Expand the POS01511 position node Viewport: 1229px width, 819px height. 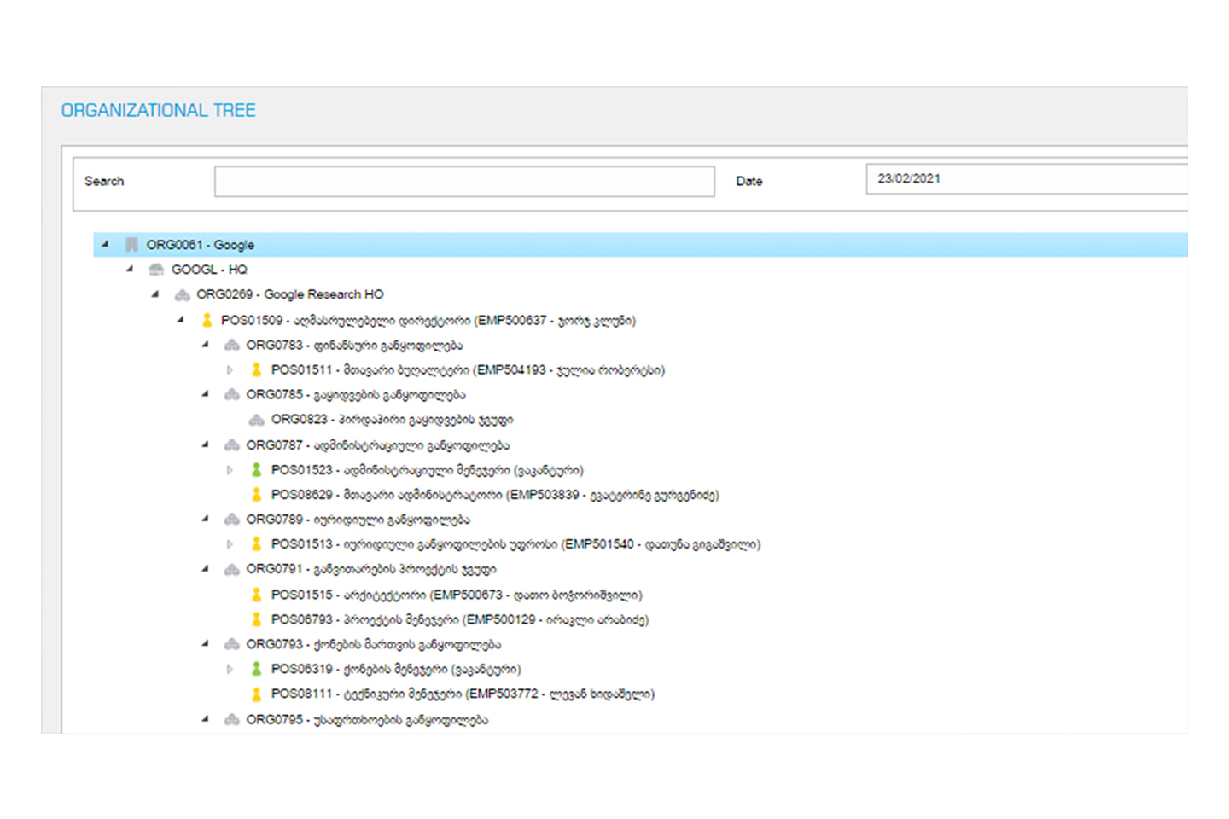230,370
